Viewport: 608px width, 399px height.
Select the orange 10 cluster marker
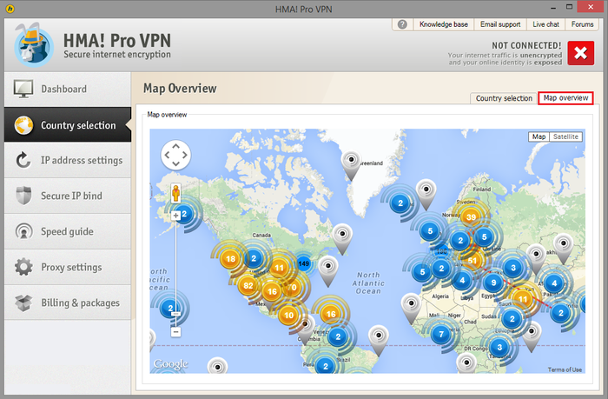pyautogui.click(x=289, y=316)
